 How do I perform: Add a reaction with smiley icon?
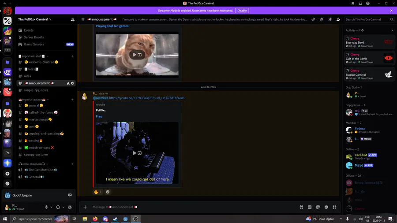click(108, 192)
